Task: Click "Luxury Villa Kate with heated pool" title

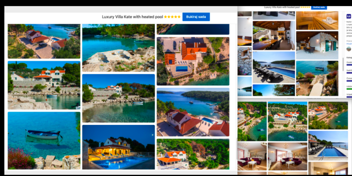Action: (x=132, y=17)
